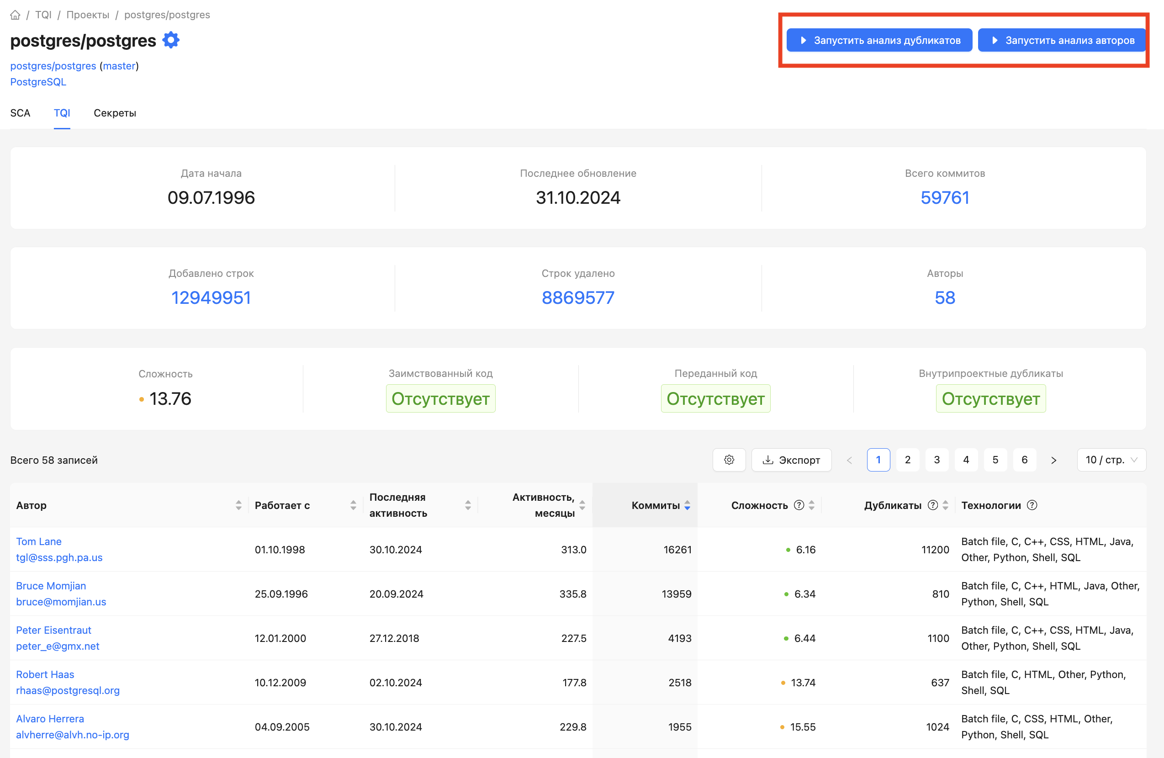1164x758 pixels.
Task: Go to page 5
Action: 995,460
